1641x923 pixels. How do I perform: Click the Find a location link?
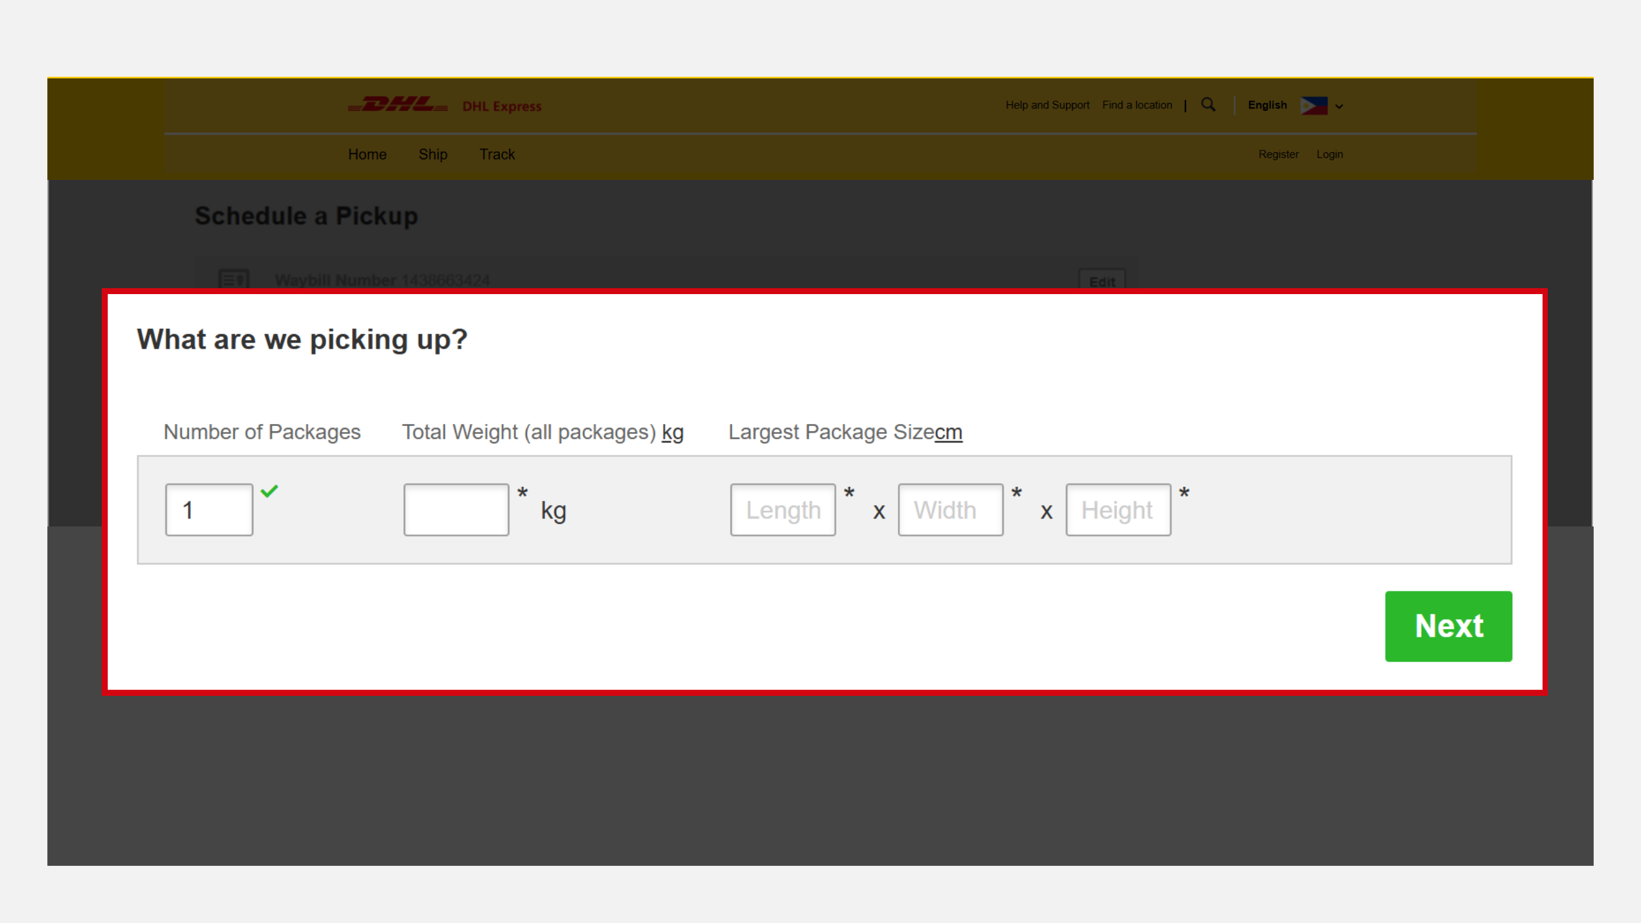click(1137, 105)
